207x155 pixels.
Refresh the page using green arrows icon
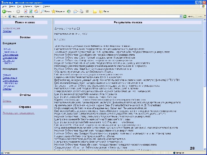[31, 11]
